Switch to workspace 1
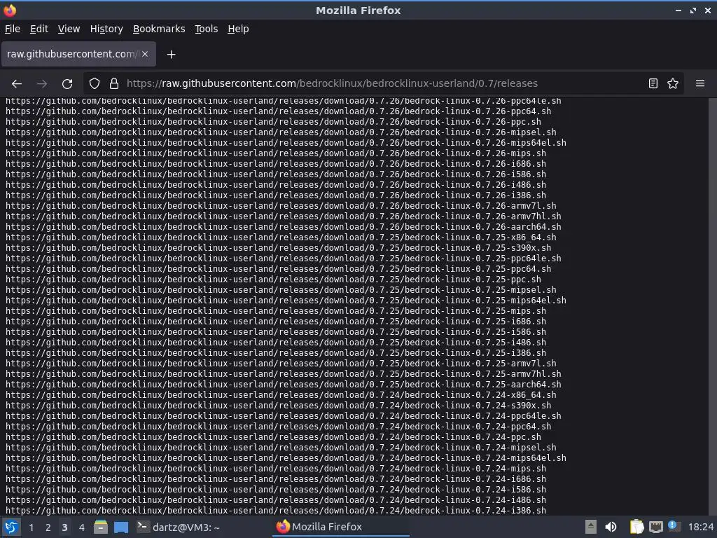Screen dimensions: 717x538 (x=31, y=527)
